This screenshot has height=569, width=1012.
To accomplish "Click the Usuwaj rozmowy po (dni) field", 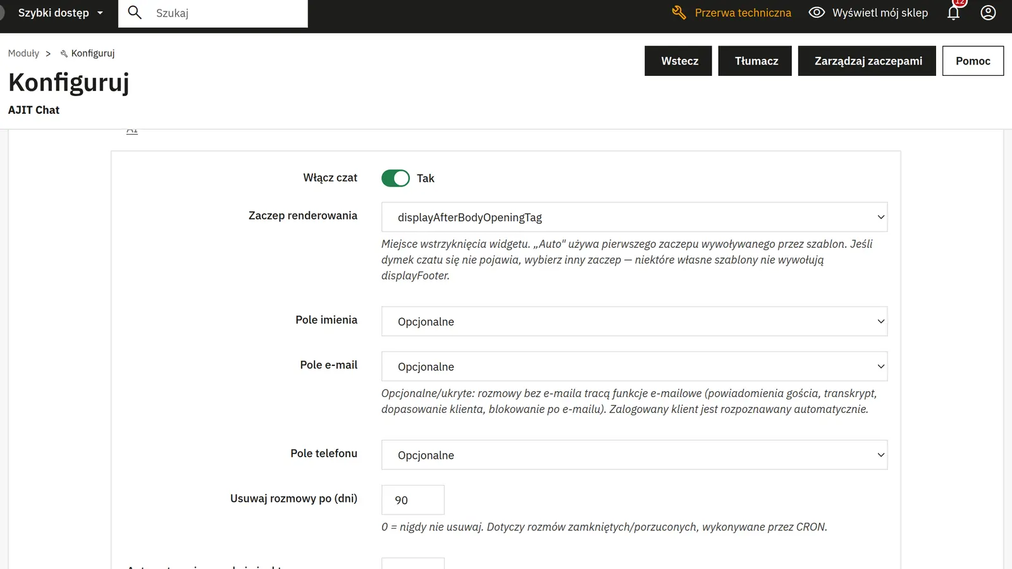I will click(413, 500).
